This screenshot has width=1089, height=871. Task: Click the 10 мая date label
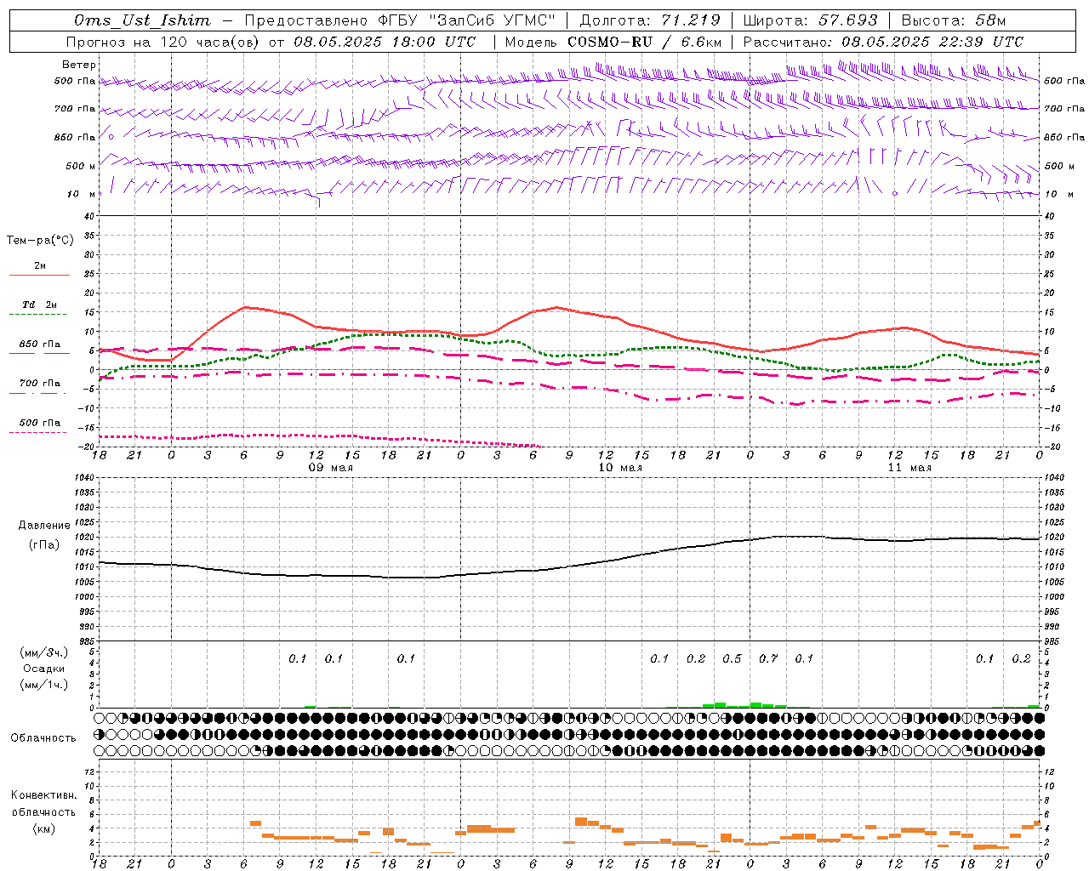pos(620,468)
